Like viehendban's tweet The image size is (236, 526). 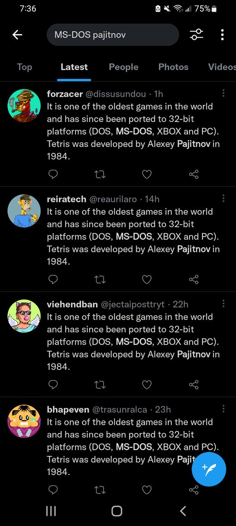[147, 384]
